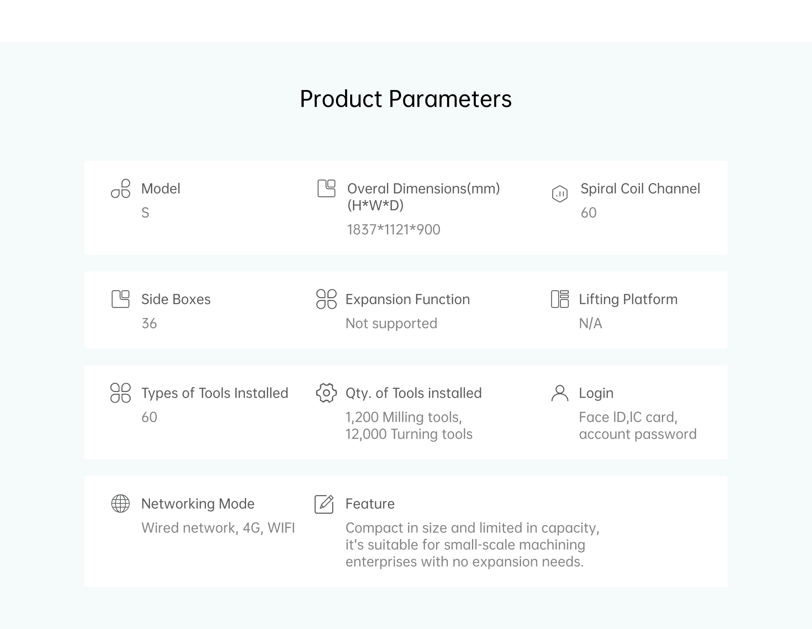Select the 1837*1121*900 dimensions value
This screenshot has width=812, height=629.
pyautogui.click(x=394, y=229)
